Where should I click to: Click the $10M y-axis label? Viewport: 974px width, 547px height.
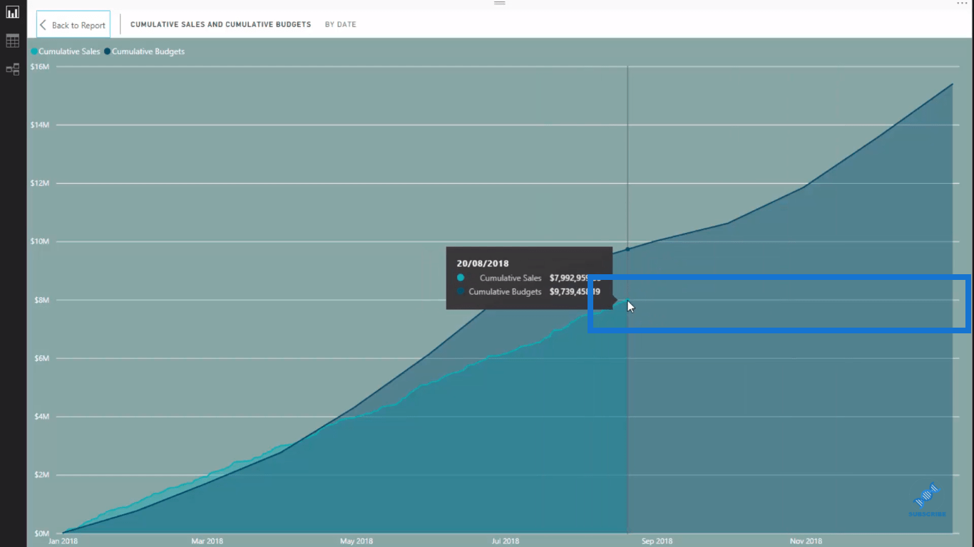click(x=40, y=241)
